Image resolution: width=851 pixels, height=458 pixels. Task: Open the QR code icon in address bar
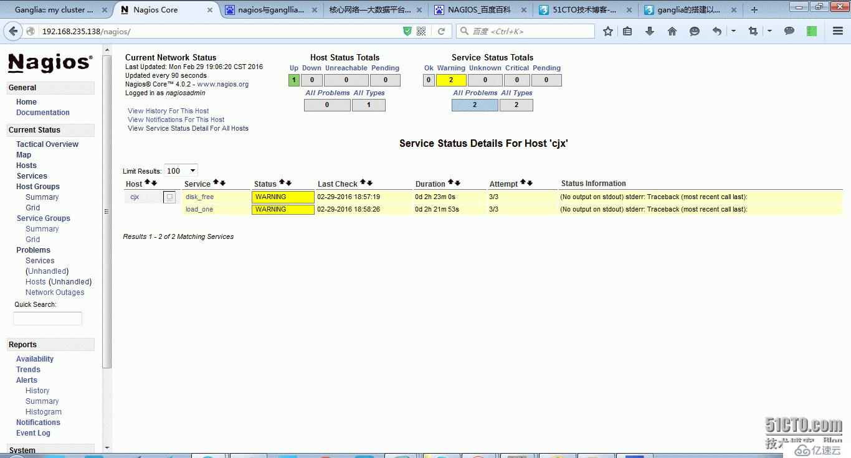coord(421,31)
